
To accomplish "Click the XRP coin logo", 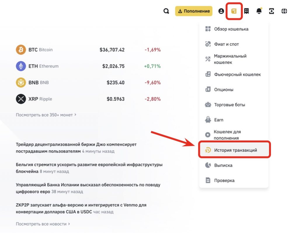I will 21,99.
